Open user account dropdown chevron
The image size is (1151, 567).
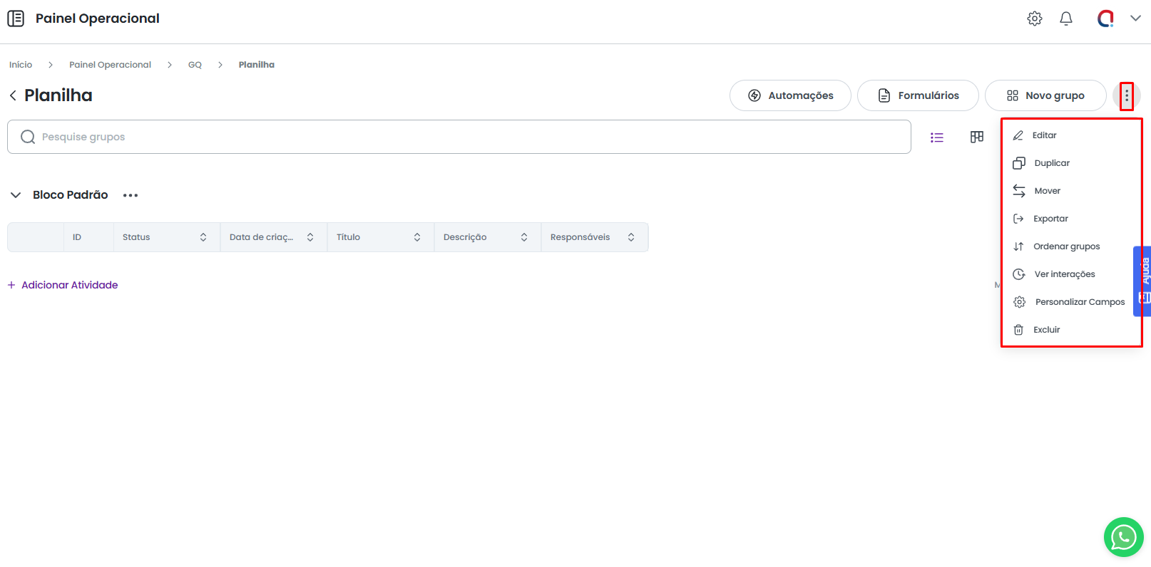(x=1135, y=19)
